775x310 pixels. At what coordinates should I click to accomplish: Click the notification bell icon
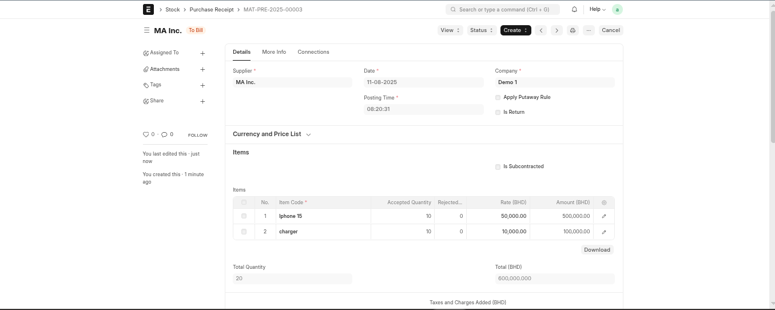coord(574,10)
